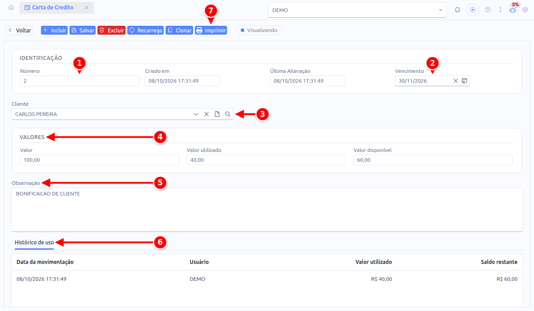Click the Saldo restante column header

499,262
